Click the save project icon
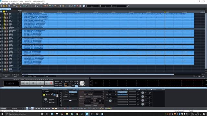207x116 pixels. pos(9,6)
